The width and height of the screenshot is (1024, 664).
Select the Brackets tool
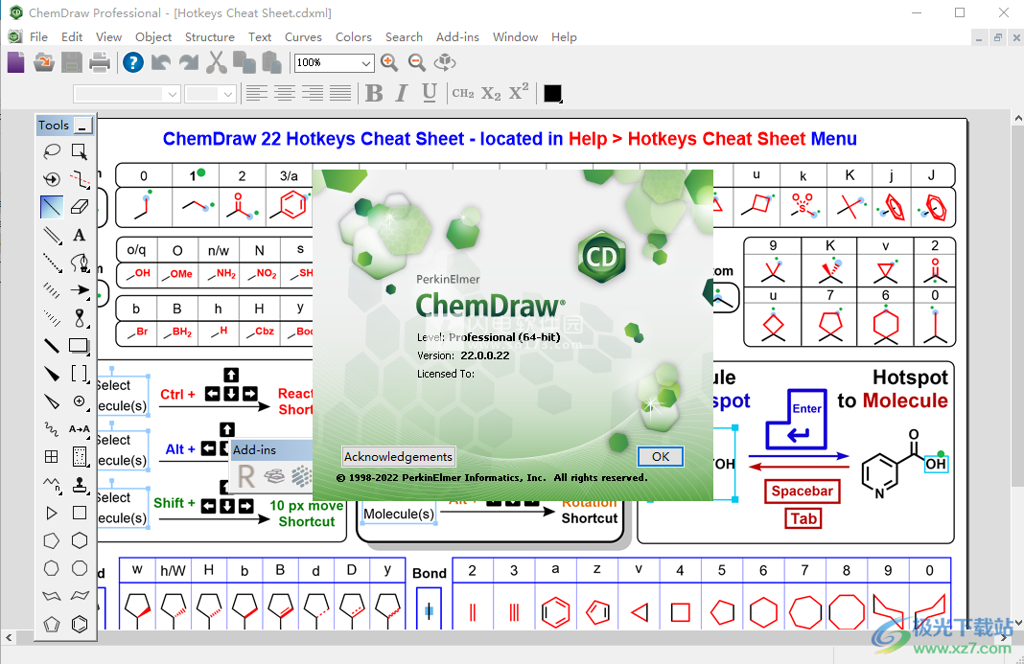point(80,374)
